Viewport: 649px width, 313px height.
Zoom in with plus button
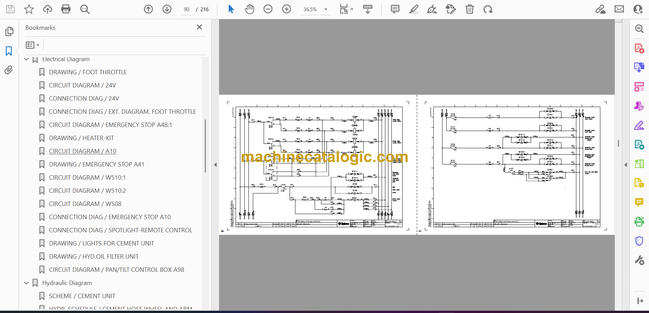pyautogui.click(x=287, y=9)
